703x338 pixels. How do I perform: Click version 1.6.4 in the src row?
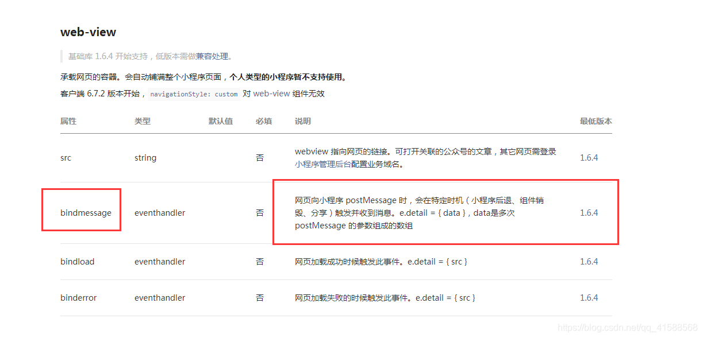[x=589, y=158]
